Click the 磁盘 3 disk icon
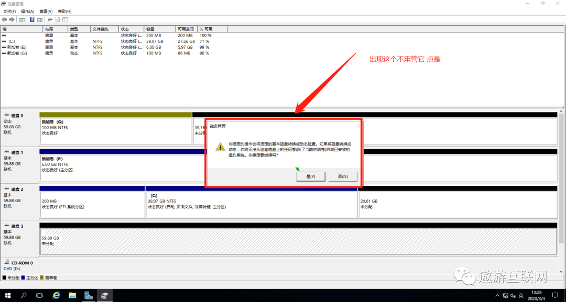The width and height of the screenshot is (566, 302). click(x=6, y=226)
